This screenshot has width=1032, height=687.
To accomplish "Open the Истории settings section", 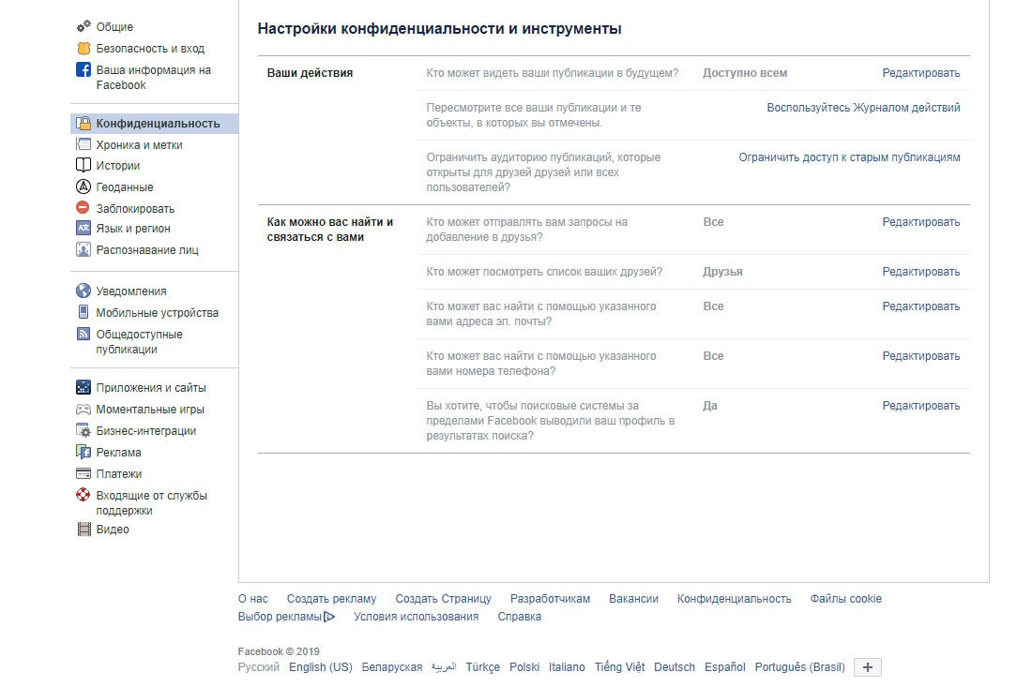I will tap(118, 166).
